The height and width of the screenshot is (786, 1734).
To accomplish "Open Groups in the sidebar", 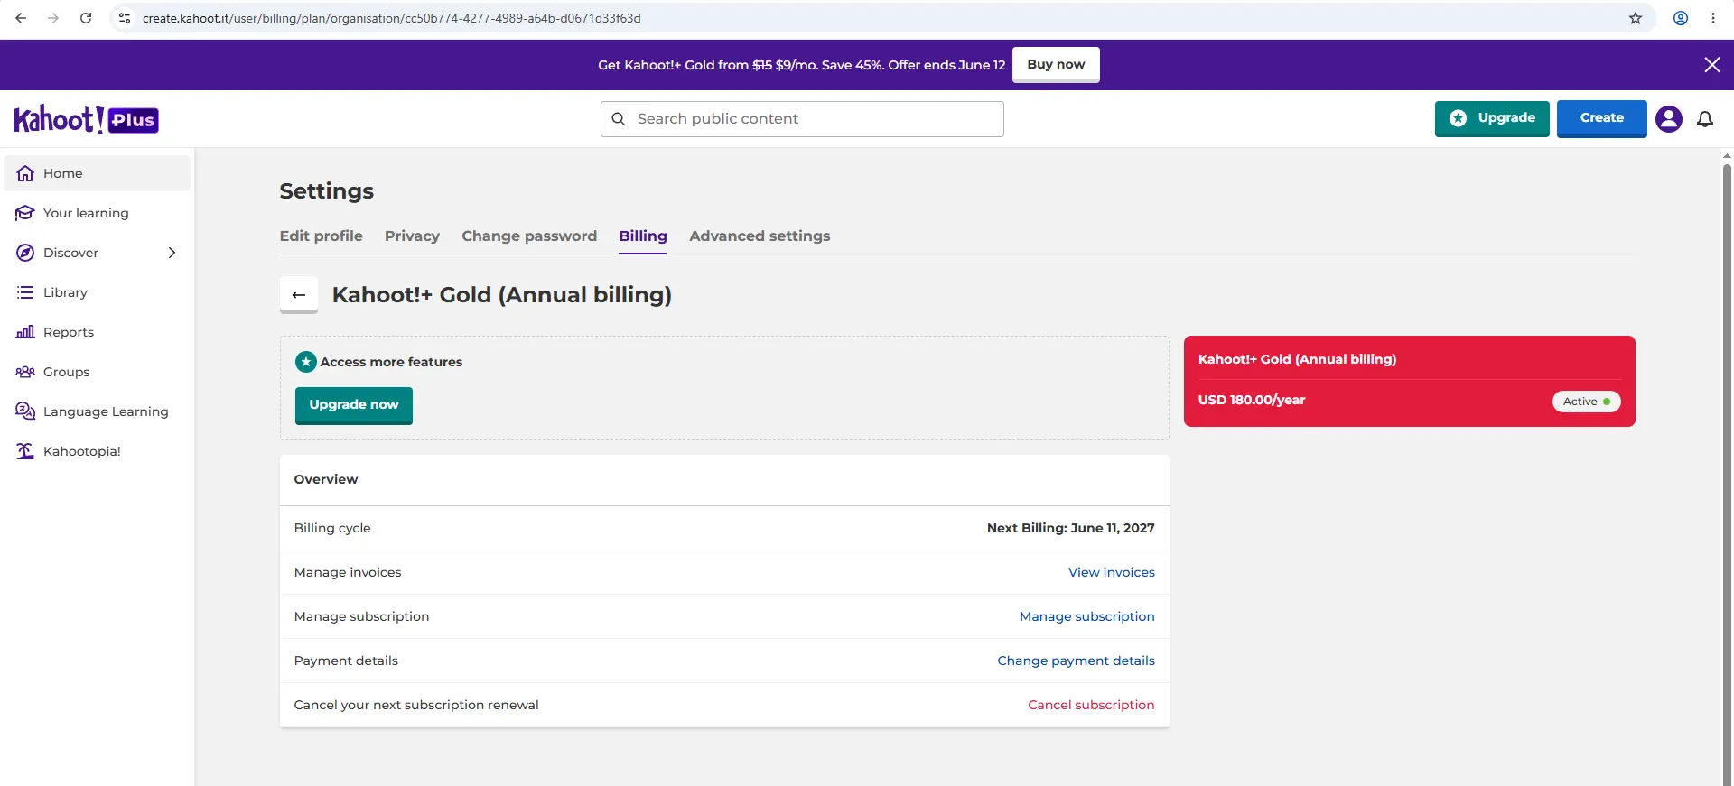I will pyautogui.click(x=98, y=372).
